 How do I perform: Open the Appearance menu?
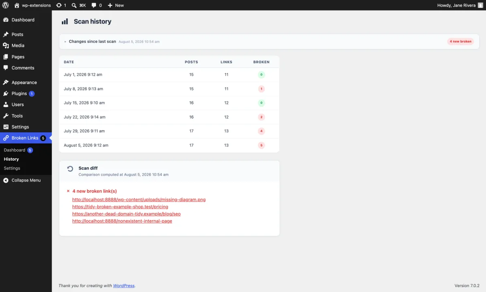point(24,82)
